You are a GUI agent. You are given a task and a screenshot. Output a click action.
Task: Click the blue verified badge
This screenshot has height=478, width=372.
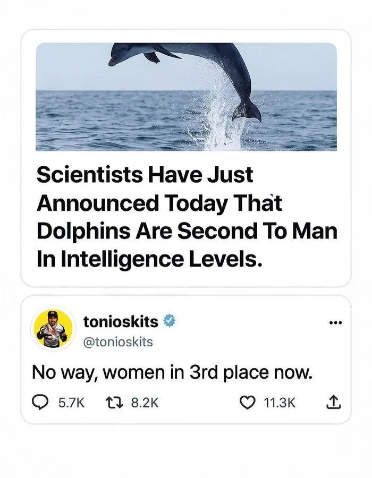tap(170, 321)
